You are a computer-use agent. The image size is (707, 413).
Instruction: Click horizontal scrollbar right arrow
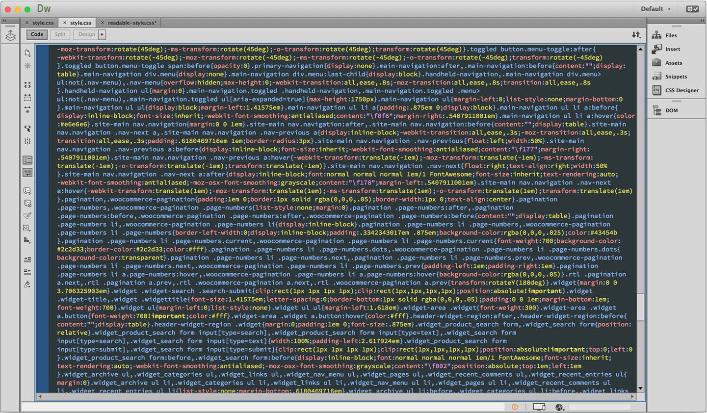coord(633,396)
